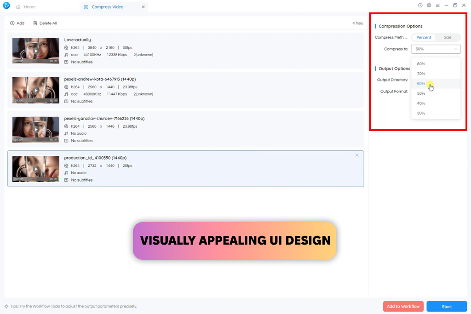
Task: Play the production_id_4100350 thumbnail
Action: (36, 169)
